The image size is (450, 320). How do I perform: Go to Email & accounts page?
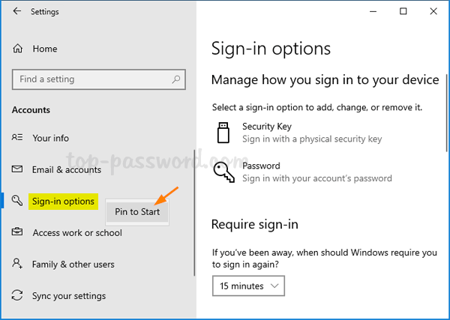[x=67, y=169]
